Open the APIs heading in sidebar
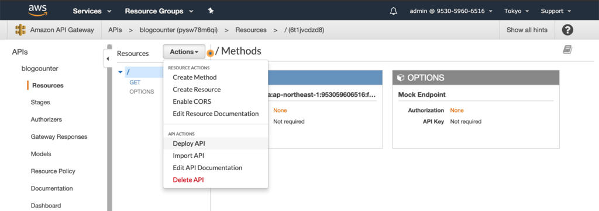The image size is (599, 211). (x=20, y=52)
